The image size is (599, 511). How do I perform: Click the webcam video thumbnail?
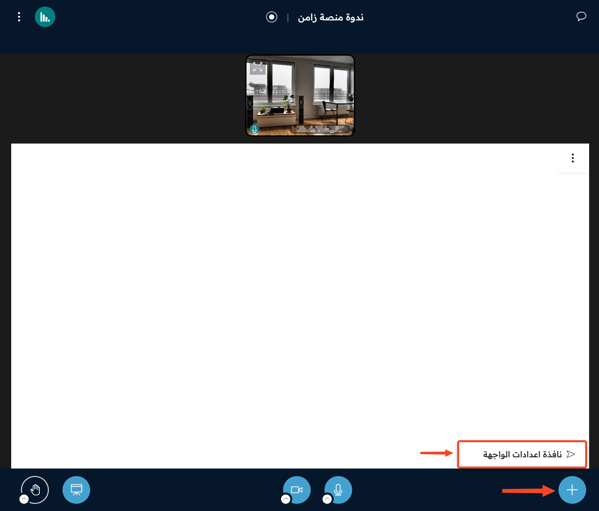coord(300,95)
